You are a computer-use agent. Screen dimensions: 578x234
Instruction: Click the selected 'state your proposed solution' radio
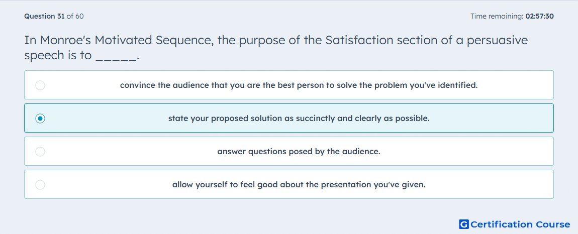40,119
